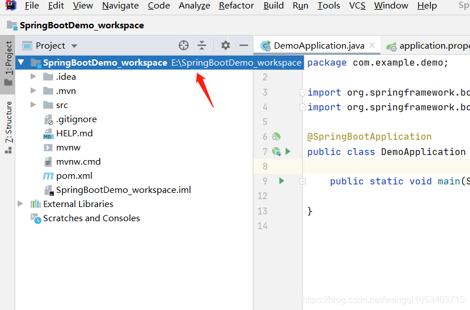470x310 pixels.
Task: Toggle the 7: Structure tool window
Action: [9, 127]
